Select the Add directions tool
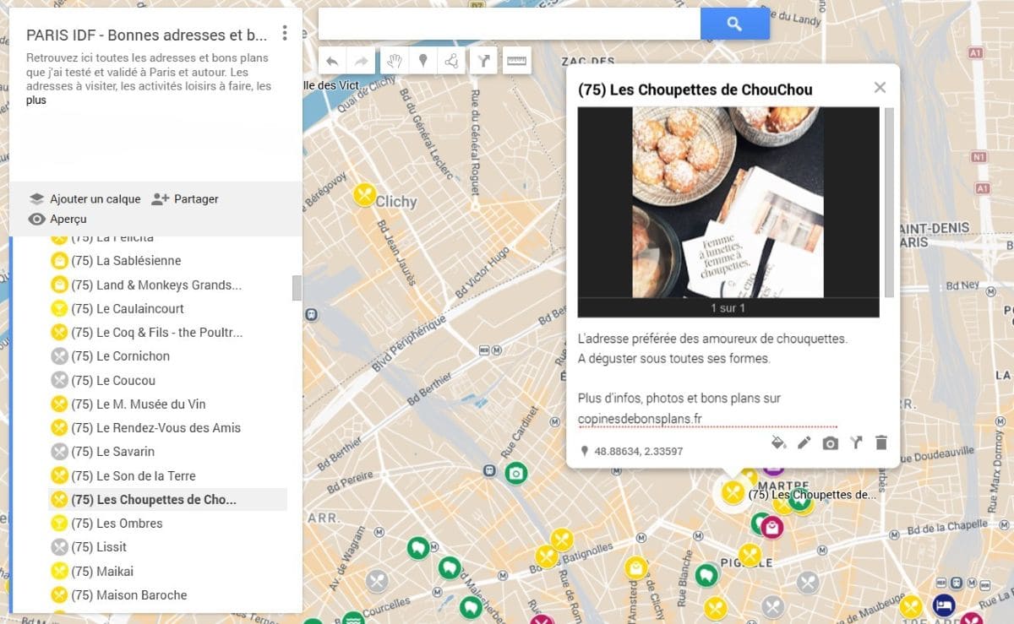 click(483, 61)
